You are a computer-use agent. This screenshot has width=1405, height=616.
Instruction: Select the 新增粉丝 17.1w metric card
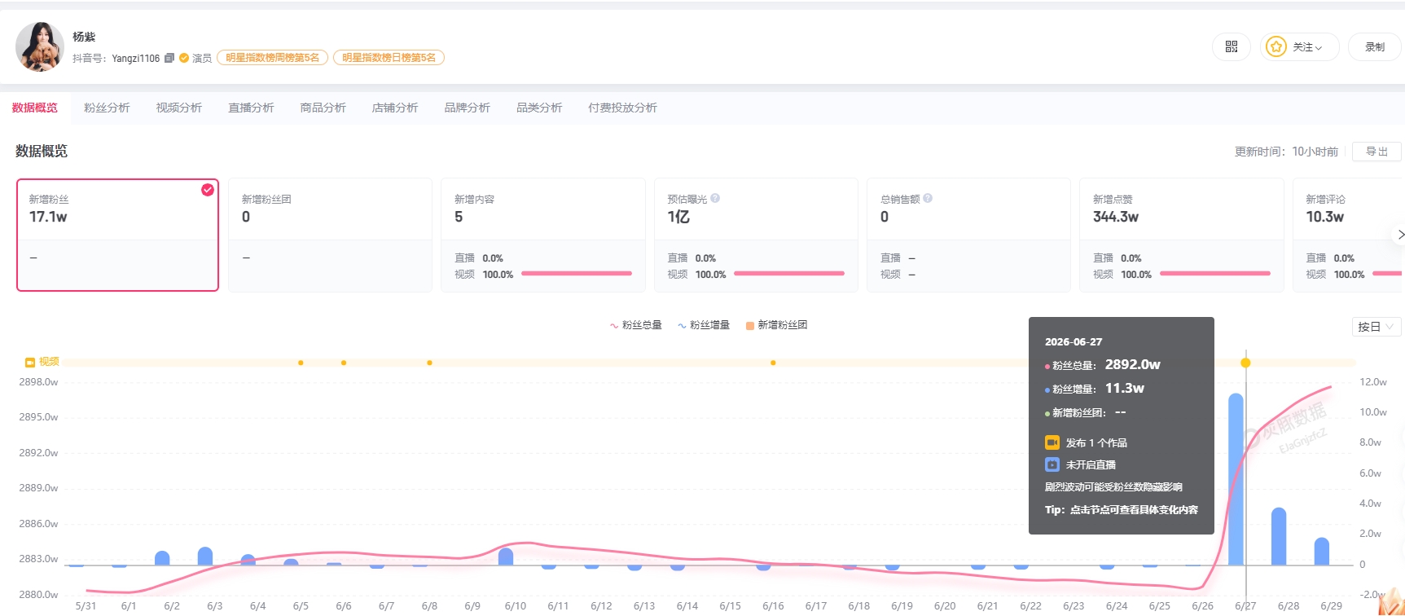pos(117,235)
